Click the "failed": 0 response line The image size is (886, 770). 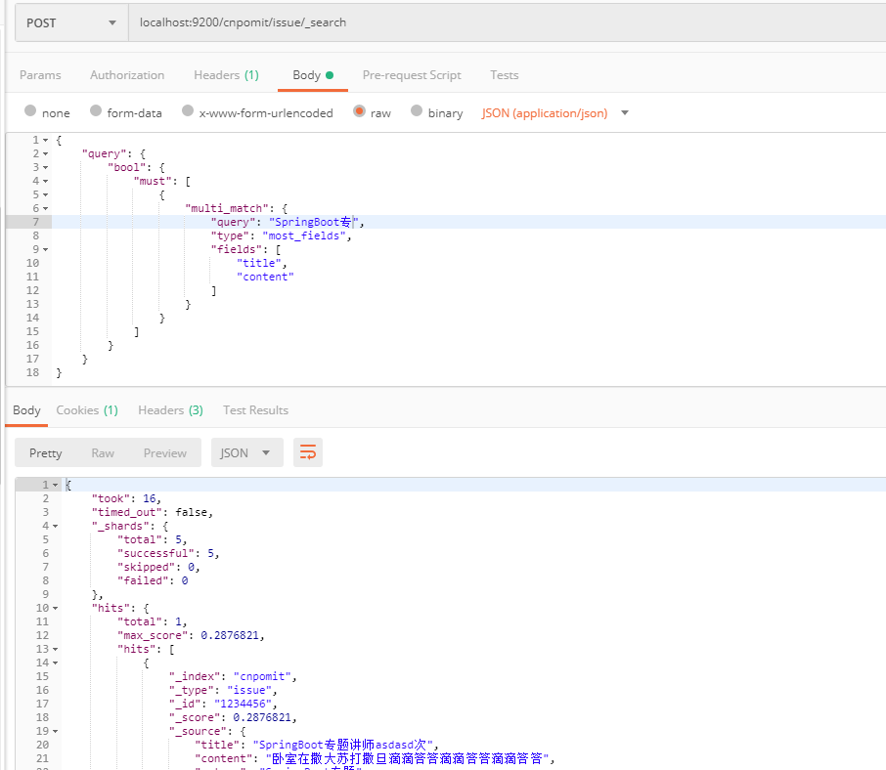point(153,580)
